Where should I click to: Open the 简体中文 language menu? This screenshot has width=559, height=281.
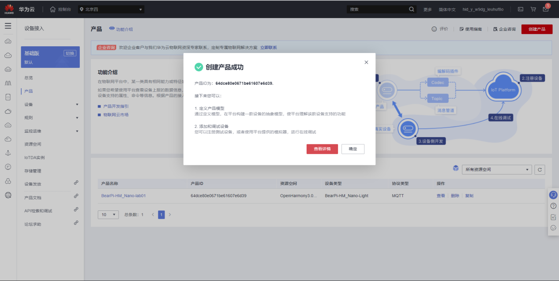(447, 9)
